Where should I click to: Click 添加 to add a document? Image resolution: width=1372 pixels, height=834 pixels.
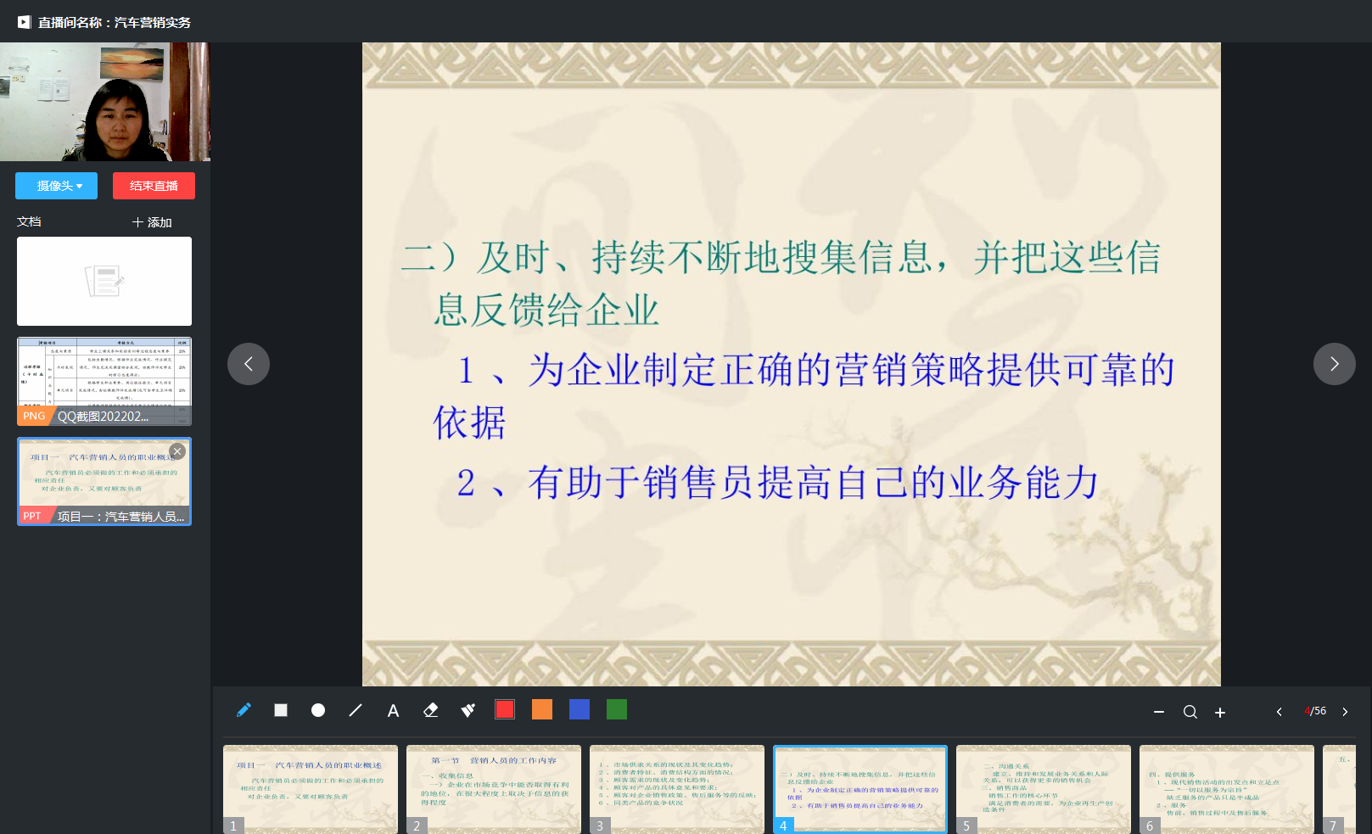152,222
